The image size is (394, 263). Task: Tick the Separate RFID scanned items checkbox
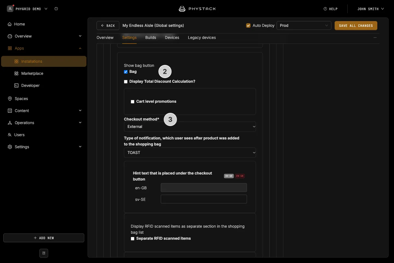tap(133, 239)
